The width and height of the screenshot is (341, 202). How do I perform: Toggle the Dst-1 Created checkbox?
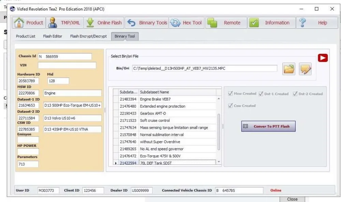point(261,94)
